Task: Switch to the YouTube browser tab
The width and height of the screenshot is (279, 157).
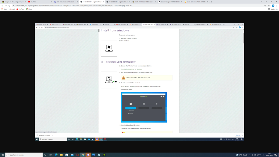Action: [39, 2]
